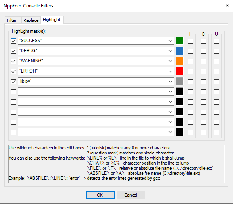Open the last mask row dropdown arrow
This screenshot has height=204, width=233.
[x=170, y=132]
